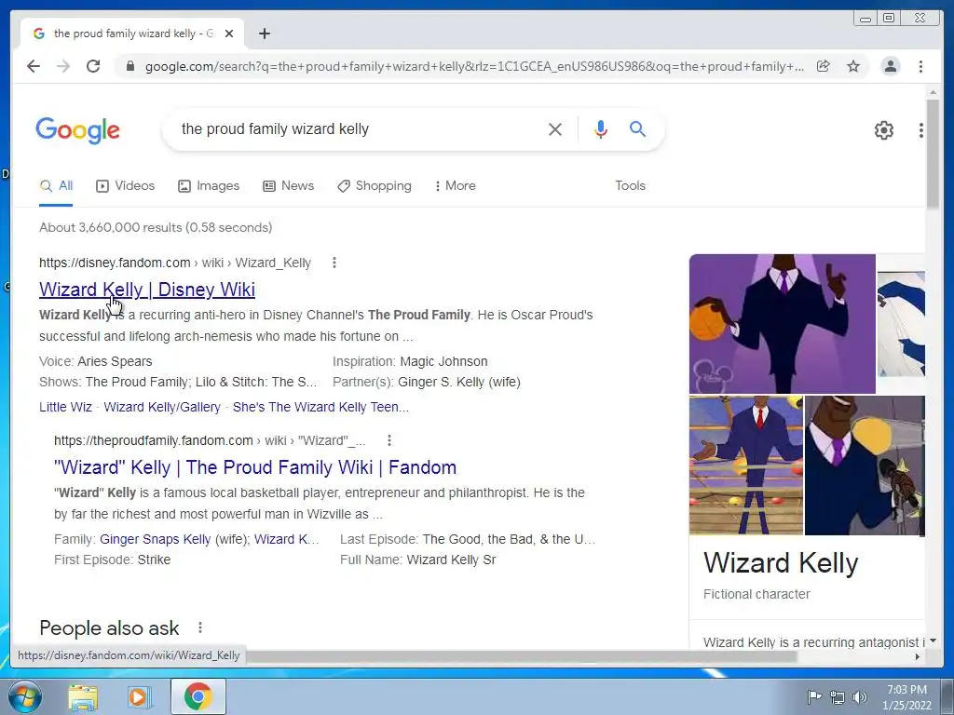
Task: Reload the current page
Action: 93,66
